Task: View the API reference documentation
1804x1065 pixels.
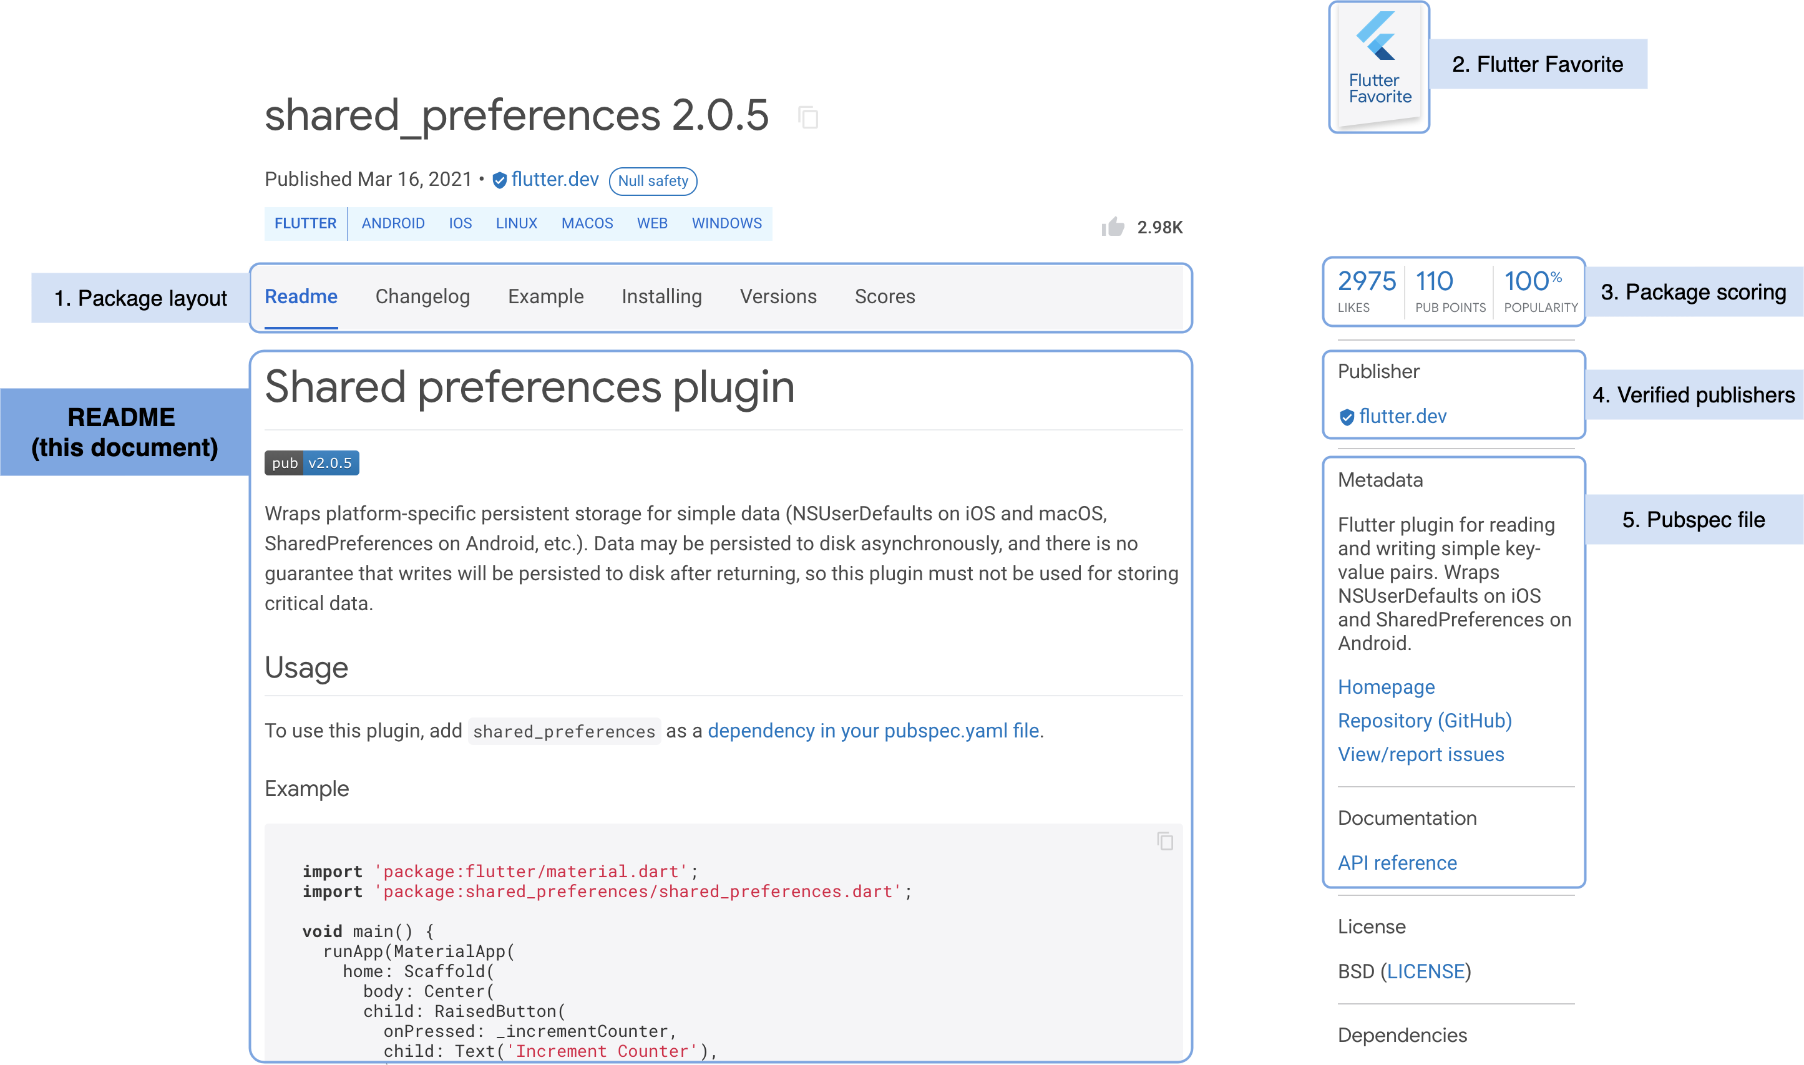Action: coord(1397,863)
